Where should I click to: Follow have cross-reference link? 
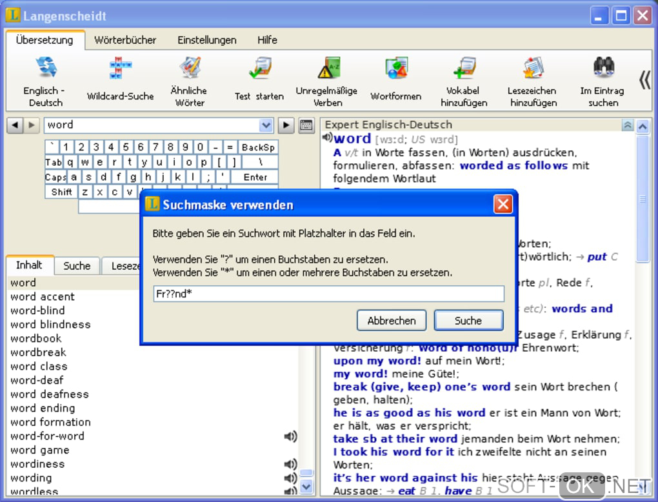(x=458, y=490)
